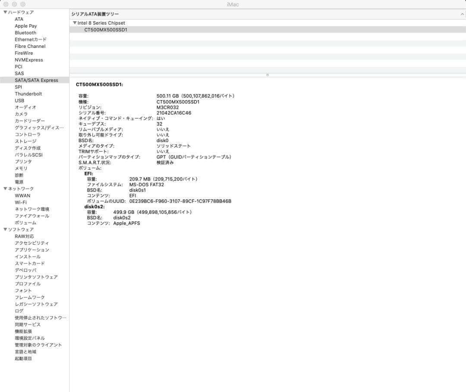
Task: Select SATA/SATA Express in the hardware list
Action: pyautogui.click(x=38, y=80)
